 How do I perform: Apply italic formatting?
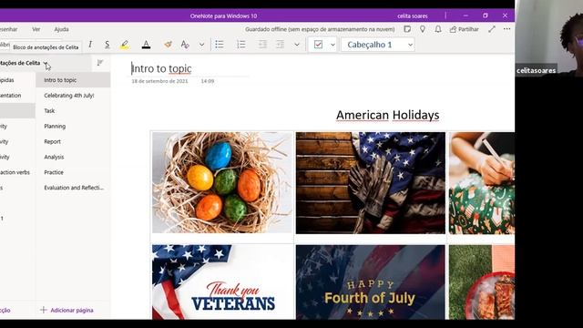coord(90,45)
